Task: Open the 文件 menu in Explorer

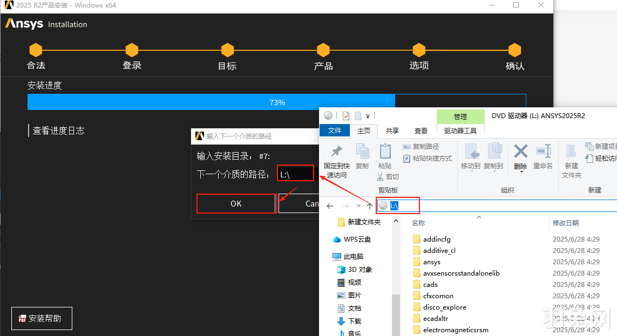Action: [x=334, y=131]
